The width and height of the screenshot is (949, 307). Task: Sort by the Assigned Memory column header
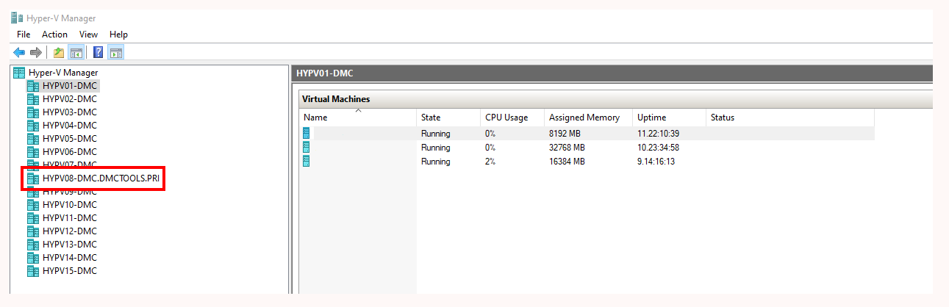[588, 118]
